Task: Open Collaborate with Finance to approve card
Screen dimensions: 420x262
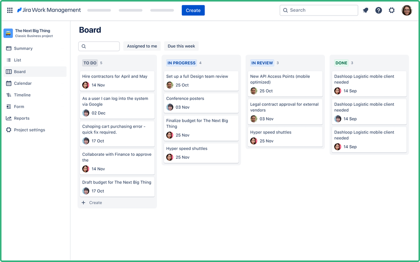Action: point(117,162)
